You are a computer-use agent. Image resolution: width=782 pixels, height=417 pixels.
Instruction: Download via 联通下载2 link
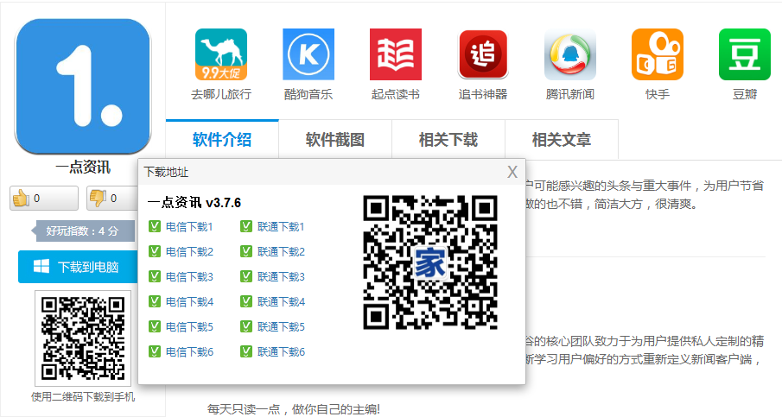point(282,252)
